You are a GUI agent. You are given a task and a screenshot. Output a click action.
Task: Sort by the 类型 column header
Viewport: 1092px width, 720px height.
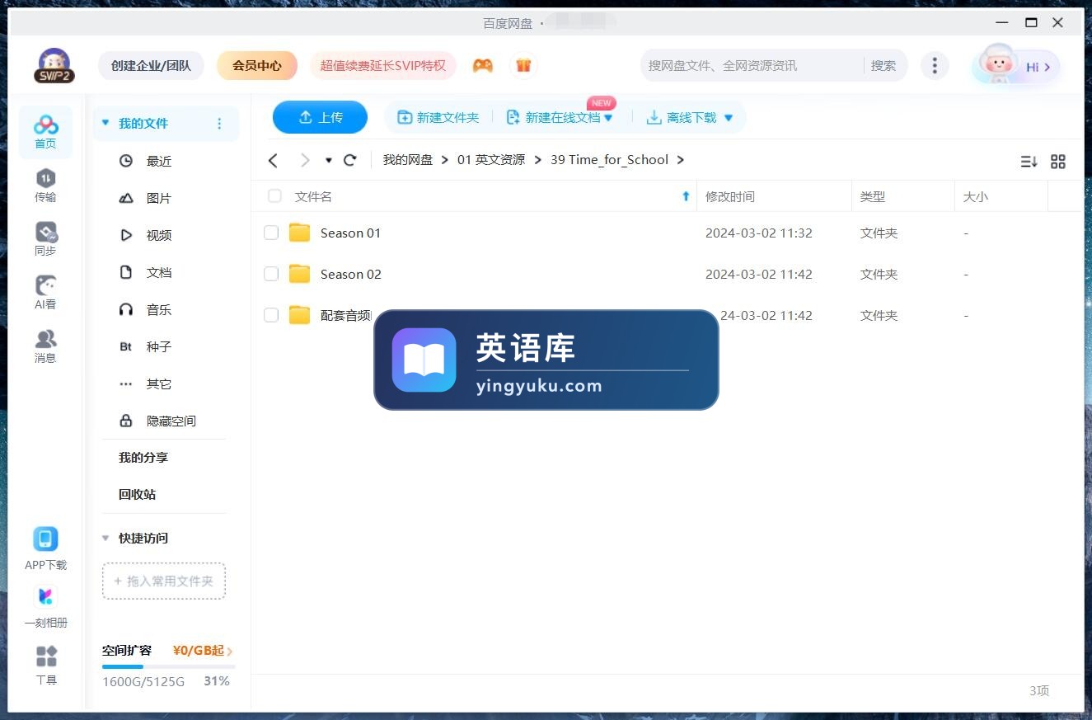coord(873,196)
